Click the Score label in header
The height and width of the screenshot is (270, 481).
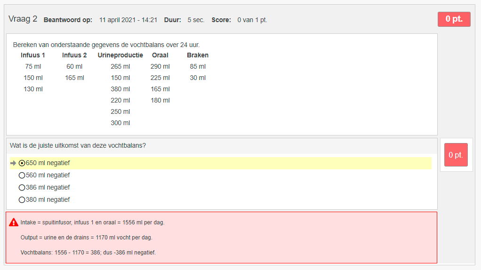[221, 20]
